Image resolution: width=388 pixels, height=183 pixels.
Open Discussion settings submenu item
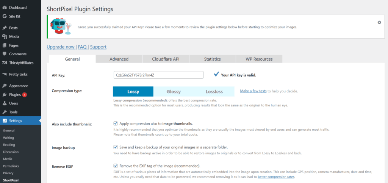point(11,152)
